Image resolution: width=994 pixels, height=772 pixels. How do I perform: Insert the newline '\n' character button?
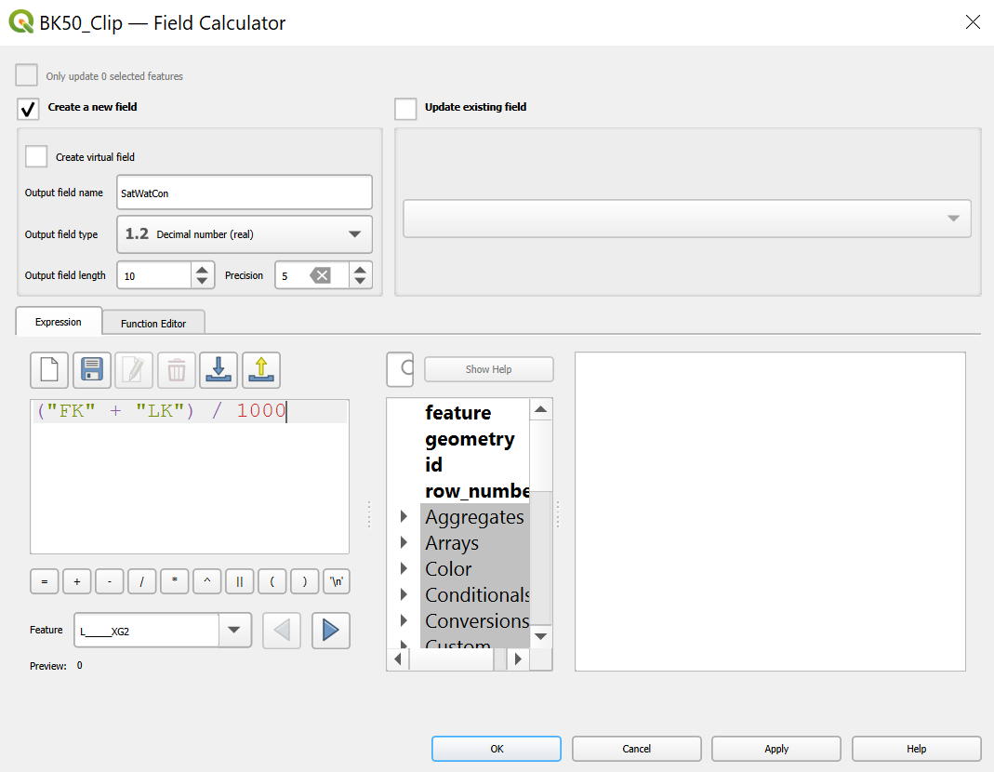click(337, 581)
